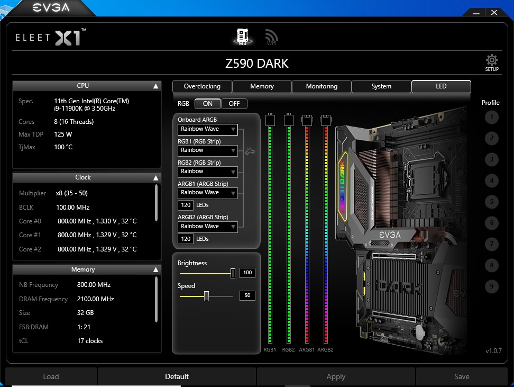Click the ELEET X1 logo
514x387 pixels.
pyautogui.click(x=51, y=38)
